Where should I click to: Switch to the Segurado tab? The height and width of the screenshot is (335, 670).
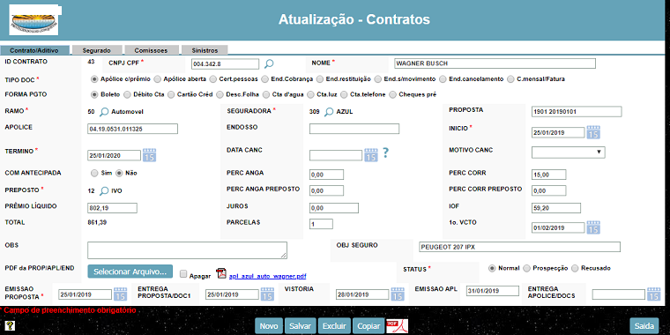pos(97,50)
